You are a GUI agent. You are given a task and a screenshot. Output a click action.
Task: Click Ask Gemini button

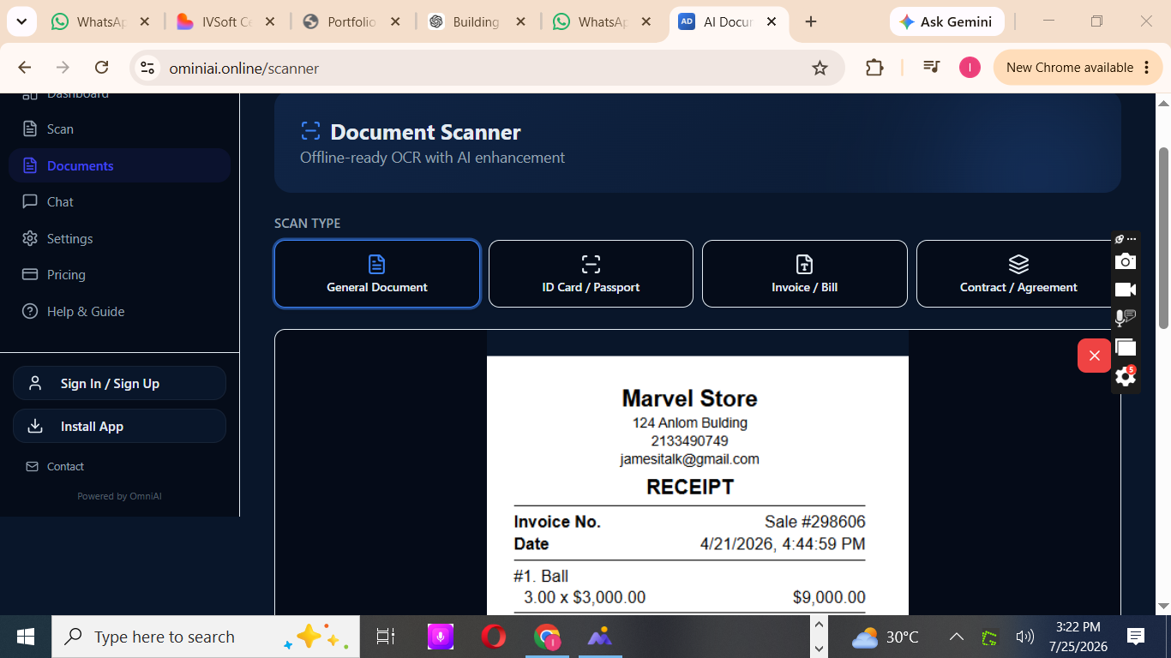pos(946,21)
